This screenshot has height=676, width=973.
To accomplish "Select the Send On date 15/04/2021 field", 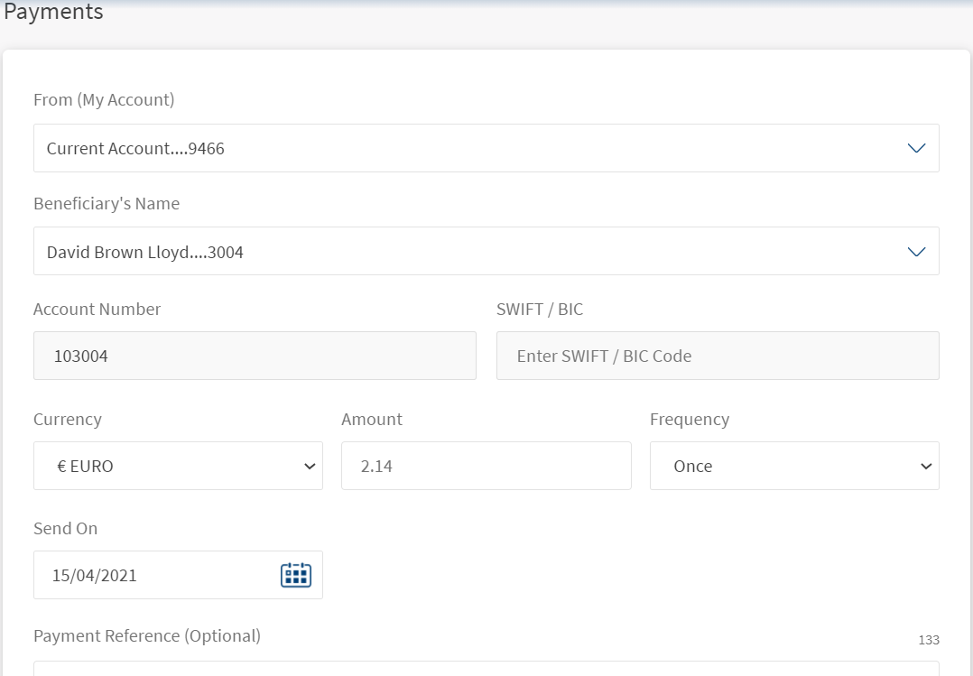I will click(x=153, y=575).
